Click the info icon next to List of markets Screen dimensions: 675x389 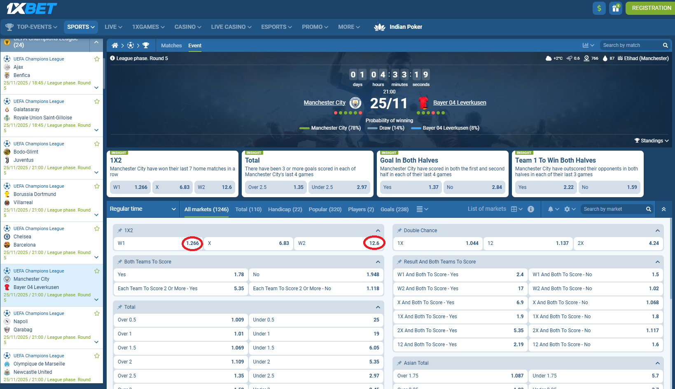pos(531,209)
